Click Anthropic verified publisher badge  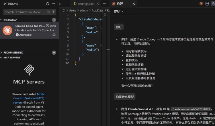coord(17,35)
